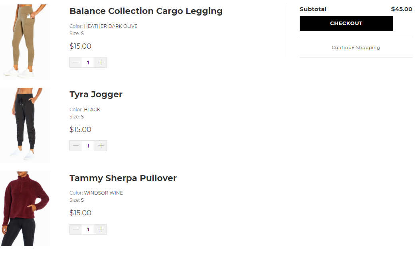Click the wine sherpa pullover product image
Image resolution: width=415 pixels, height=256 pixels.
point(25,208)
